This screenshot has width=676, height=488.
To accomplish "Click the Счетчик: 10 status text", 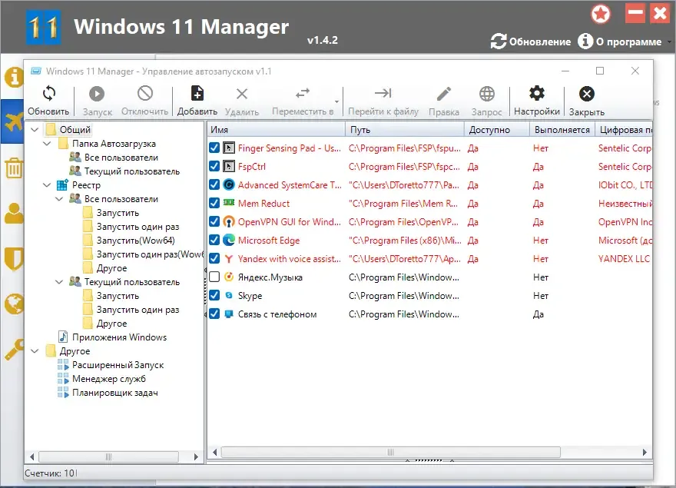I will 50,473.
